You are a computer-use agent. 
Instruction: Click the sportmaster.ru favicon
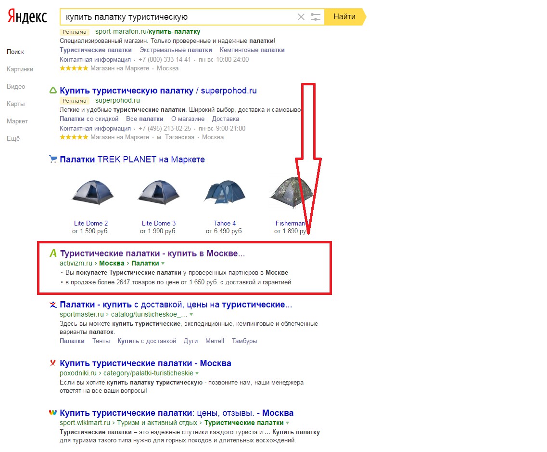pyautogui.click(x=52, y=305)
